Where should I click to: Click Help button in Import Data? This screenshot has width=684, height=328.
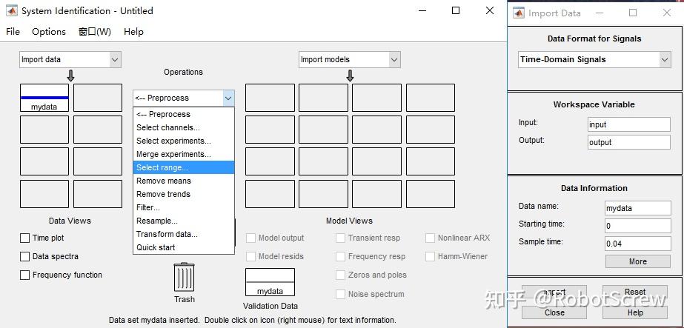coord(635,312)
